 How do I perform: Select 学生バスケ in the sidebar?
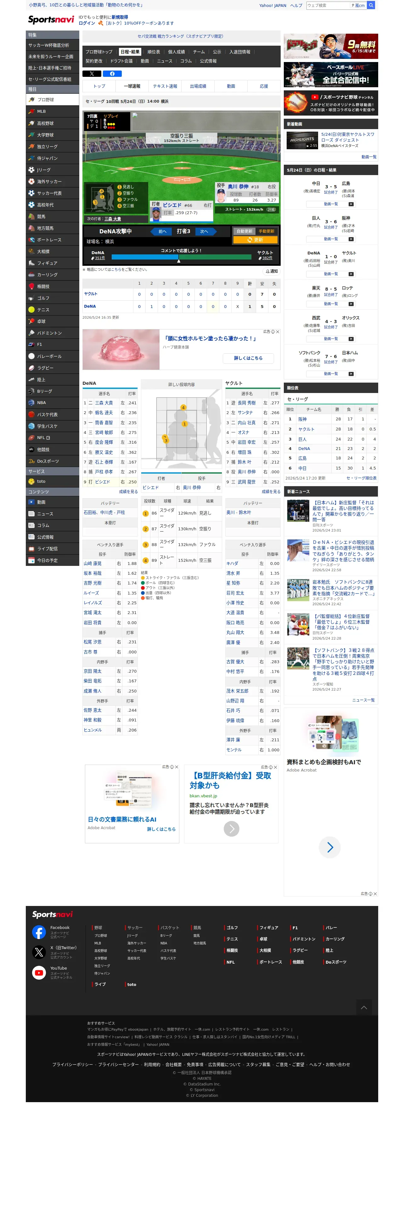point(52,426)
